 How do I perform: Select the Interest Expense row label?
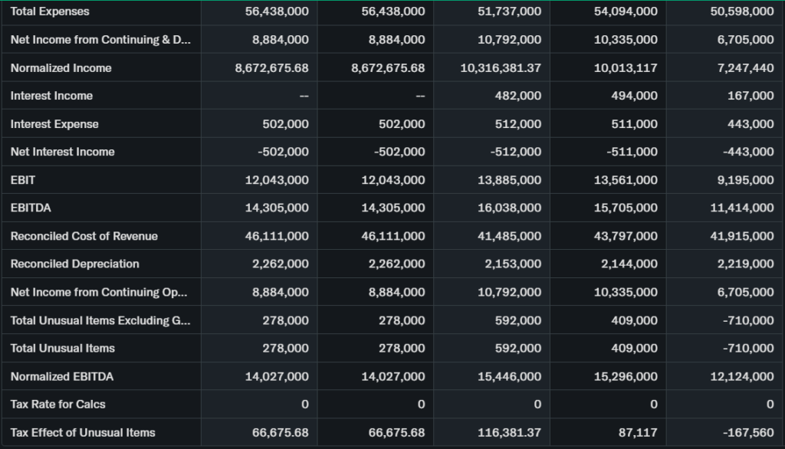[x=54, y=124]
